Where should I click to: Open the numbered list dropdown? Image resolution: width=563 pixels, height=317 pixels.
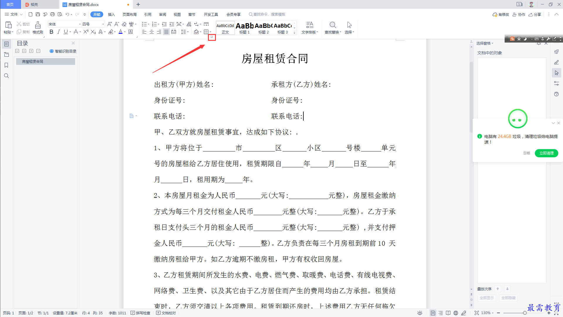159,24
